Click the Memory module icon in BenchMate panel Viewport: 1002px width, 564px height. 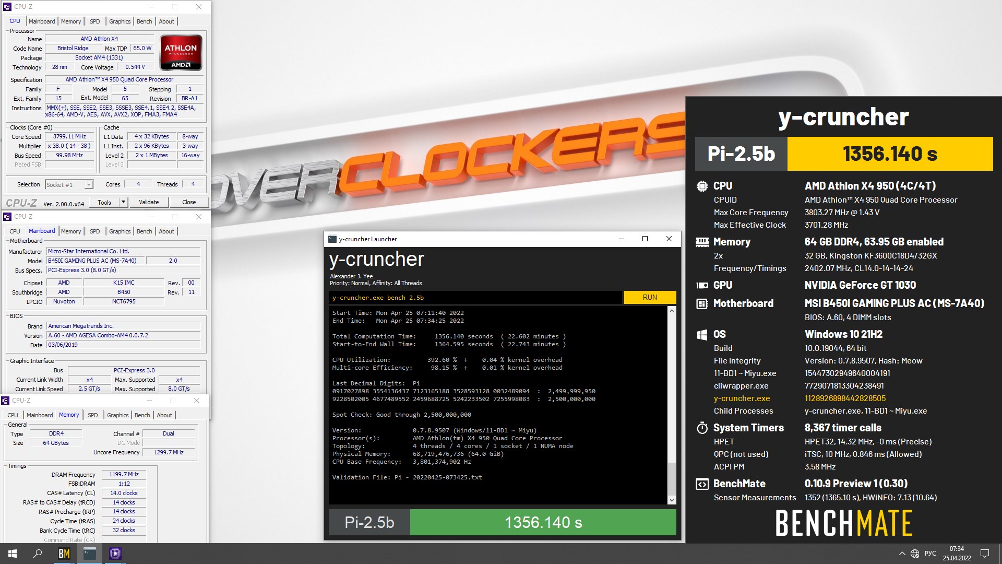coord(702,242)
